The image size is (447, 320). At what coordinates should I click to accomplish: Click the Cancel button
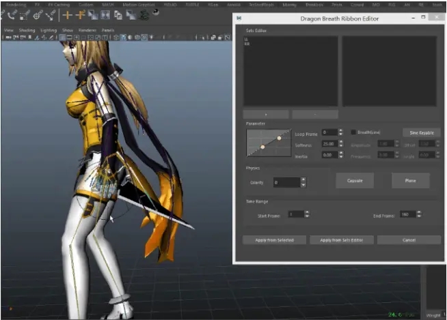point(409,240)
